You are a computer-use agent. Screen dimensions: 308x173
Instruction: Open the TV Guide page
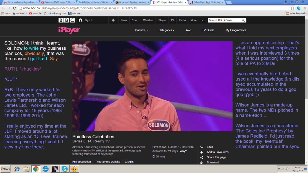point(208,30)
